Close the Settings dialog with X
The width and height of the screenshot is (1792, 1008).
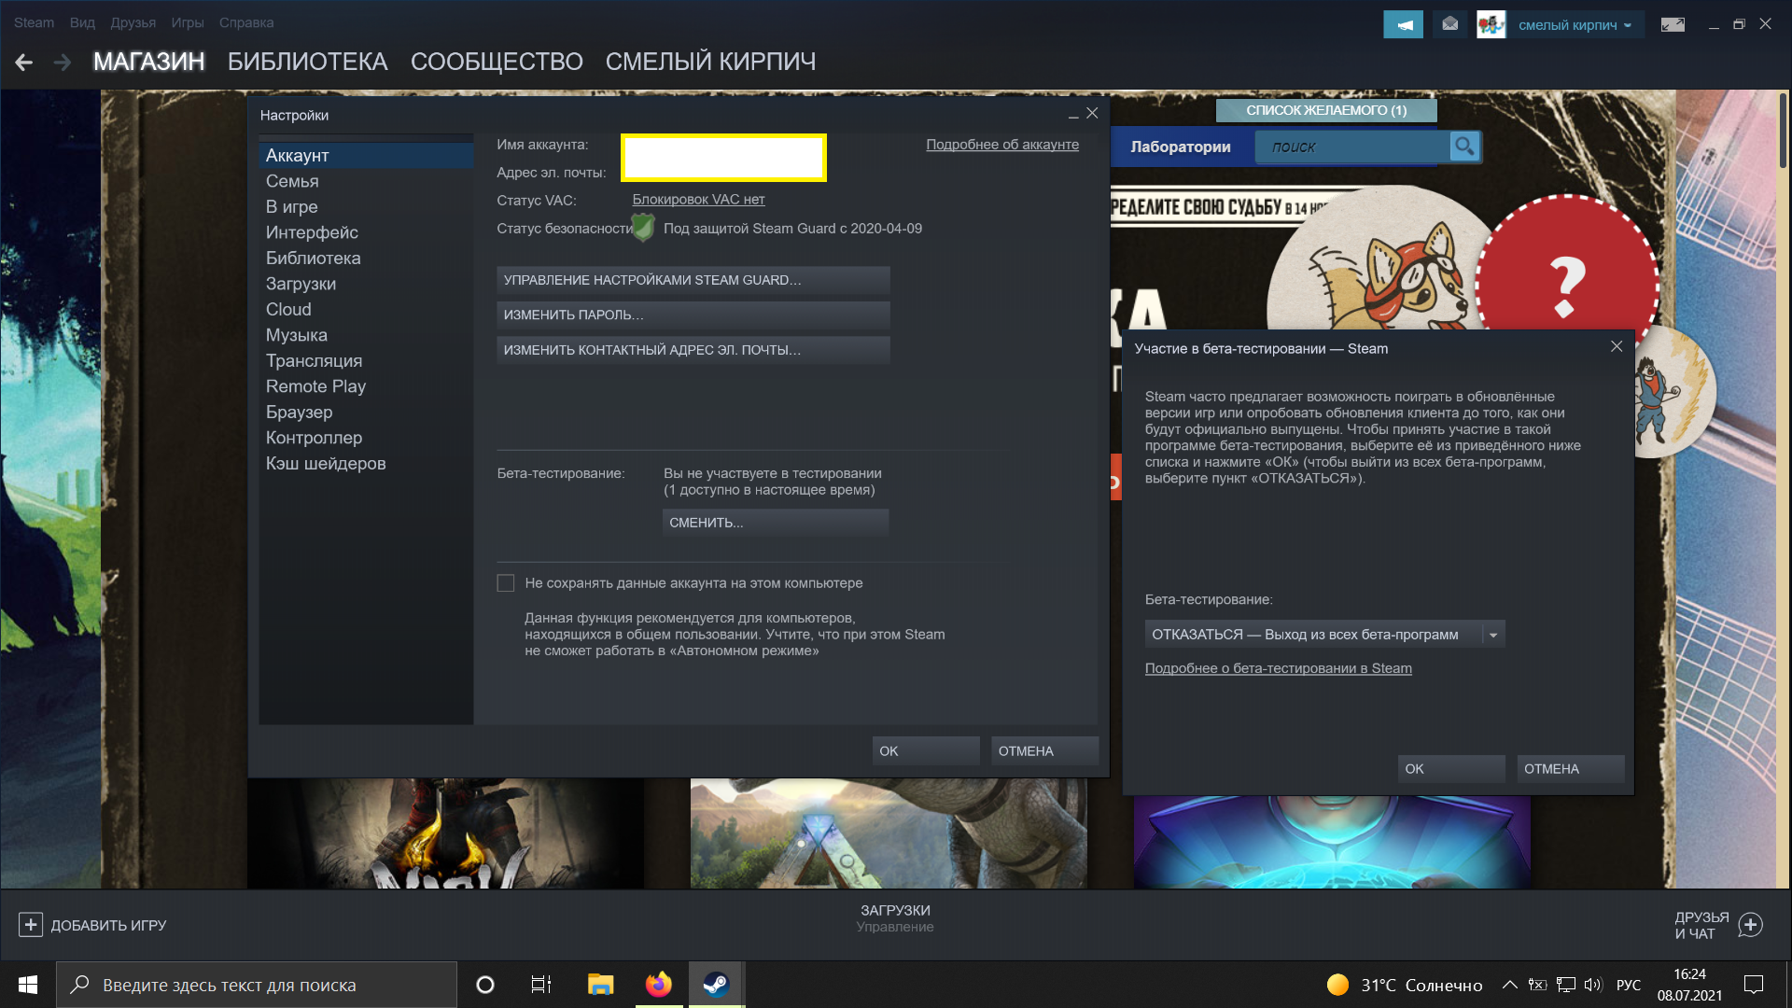pos(1092,113)
